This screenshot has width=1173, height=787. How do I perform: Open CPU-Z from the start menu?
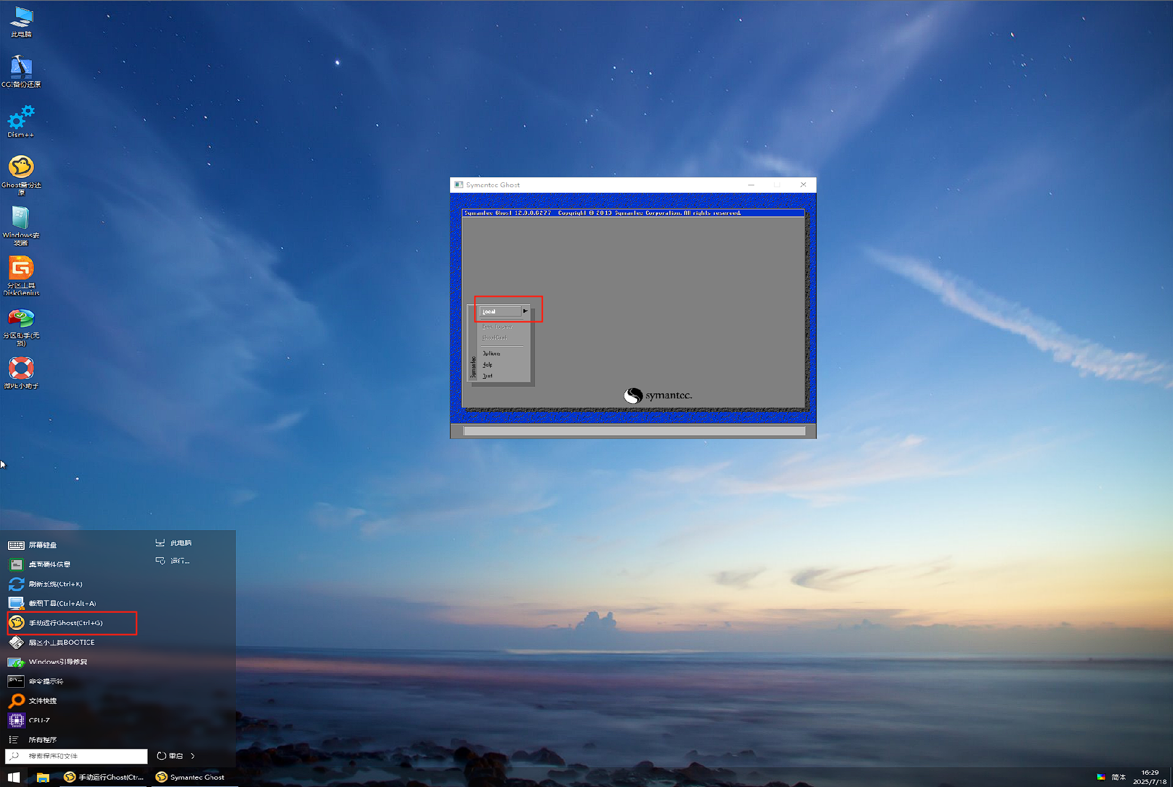pos(39,720)
